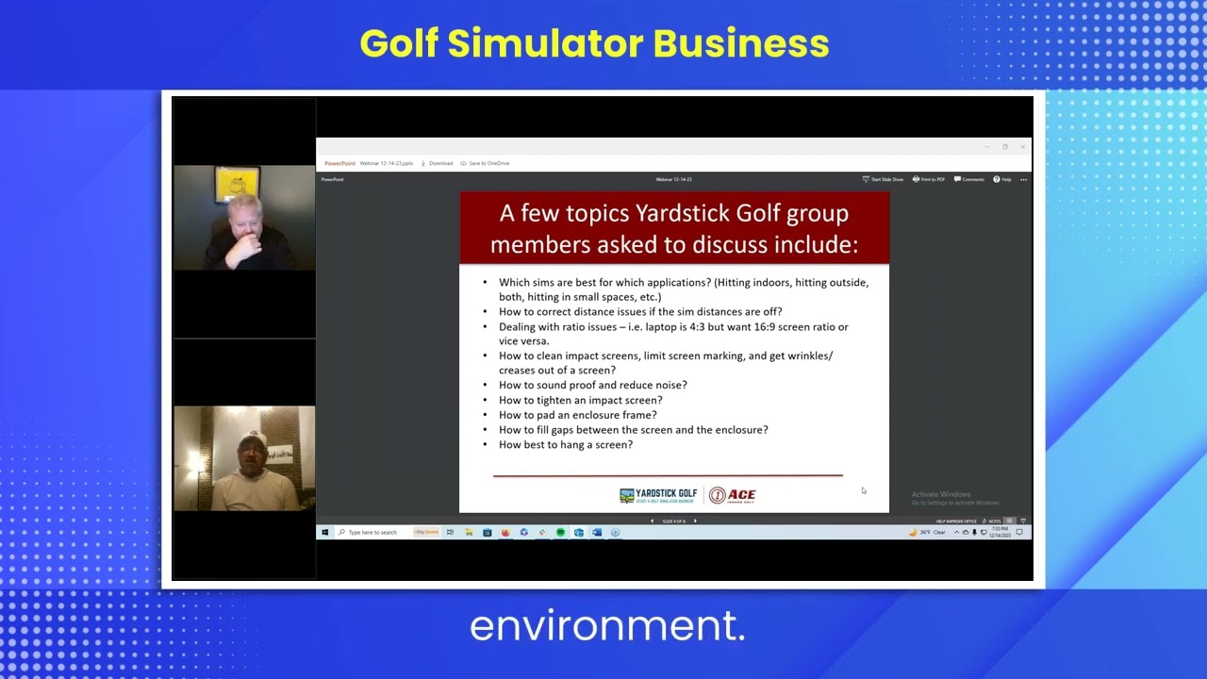Click Save to OneDrive

tap(485, 163)
